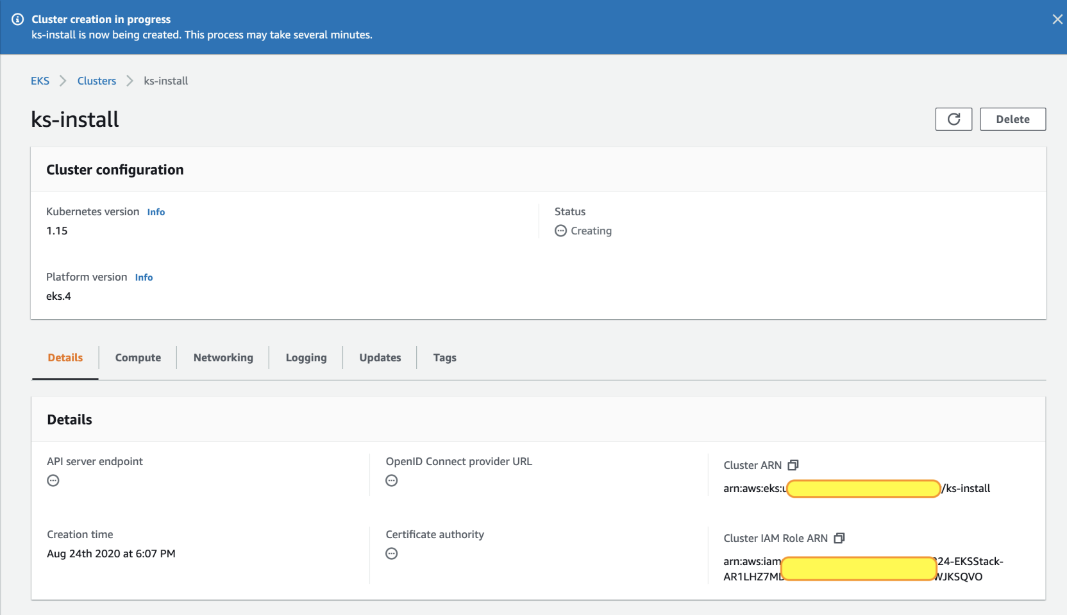Go to Clusters breadcrumb link
Screen dimensions: 1067x615
click(x=97, y=81)
